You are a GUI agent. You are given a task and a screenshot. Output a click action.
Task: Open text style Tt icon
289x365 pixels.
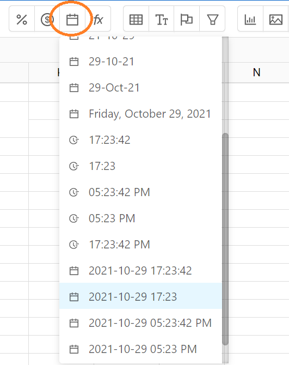point(161,19)
